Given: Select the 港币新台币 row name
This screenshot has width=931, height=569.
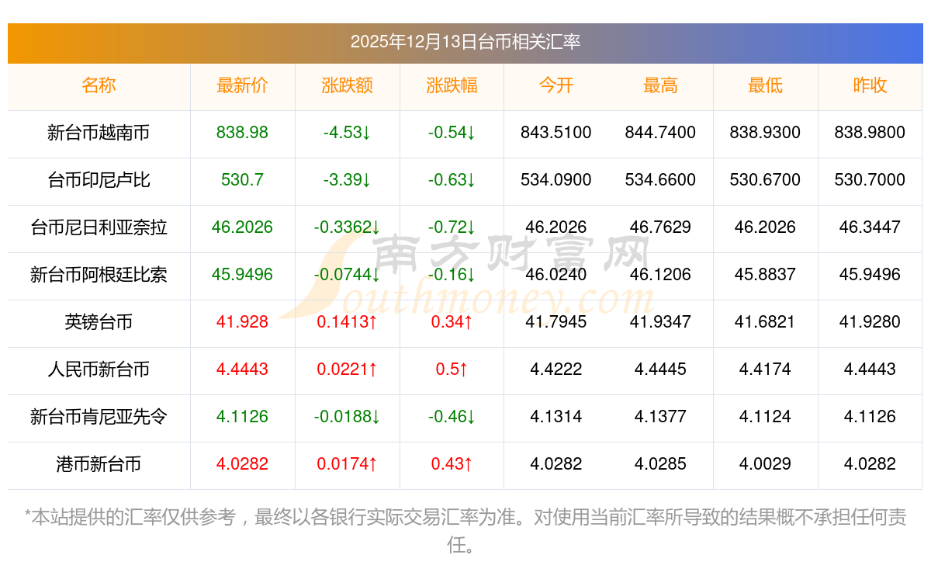Looking at the screenshot, I should [x=99, y=464].
